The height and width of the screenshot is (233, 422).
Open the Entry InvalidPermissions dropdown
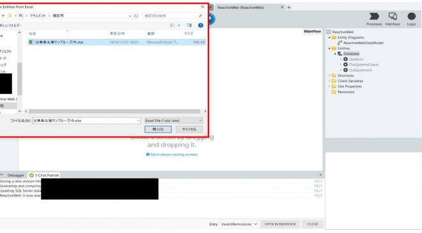239,224
